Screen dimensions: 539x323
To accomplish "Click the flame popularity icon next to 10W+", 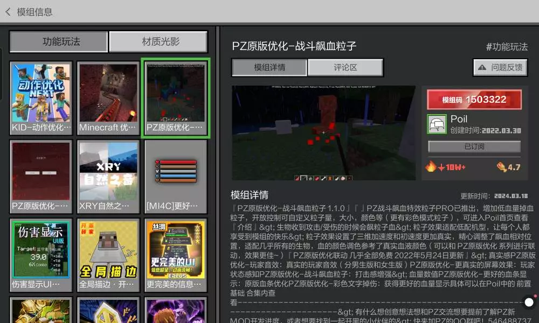I will (431, 166).
